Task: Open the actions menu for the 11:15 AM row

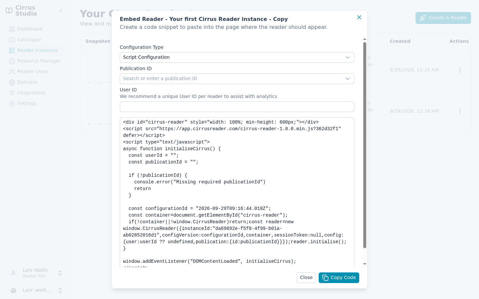Action: (460, 70)
